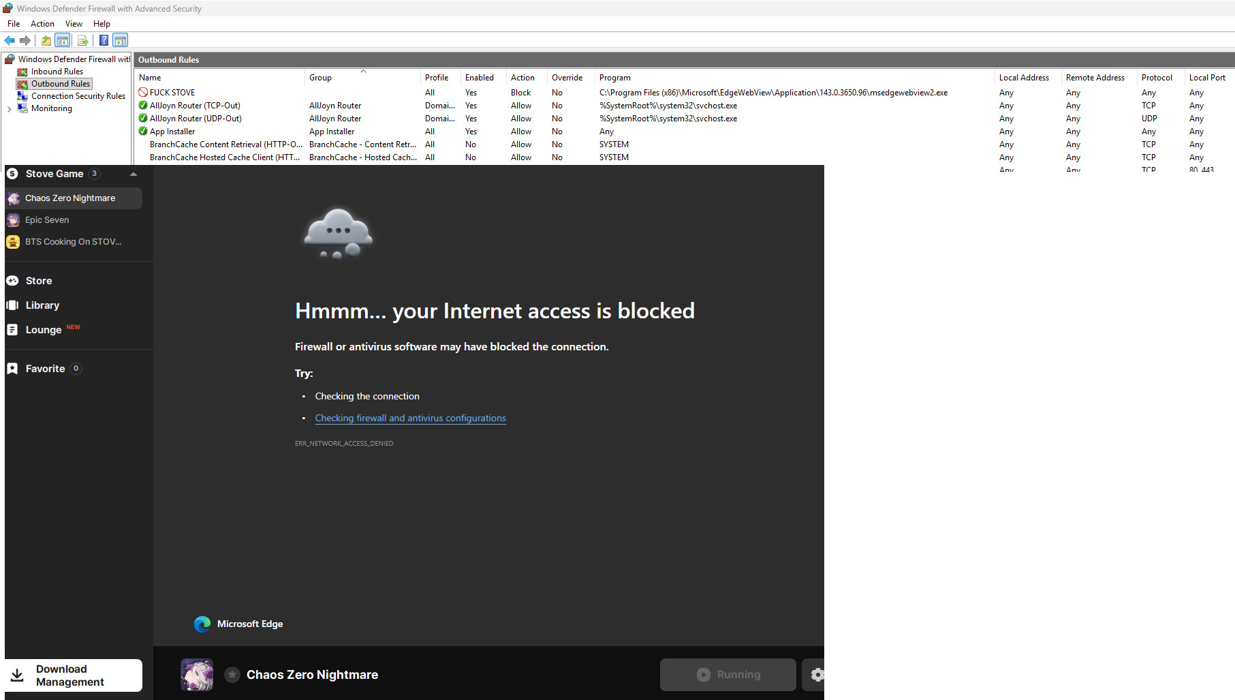Click the Store gamepad icon
Image resolution: width=1235 pixels, height=700 pixels.
(12, 281)
